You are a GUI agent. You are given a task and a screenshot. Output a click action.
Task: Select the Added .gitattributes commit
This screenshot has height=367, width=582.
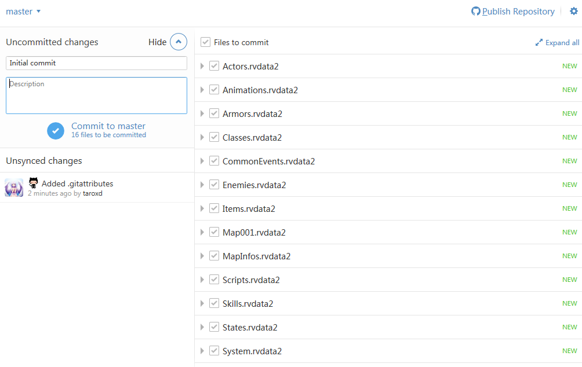(97, 188)
